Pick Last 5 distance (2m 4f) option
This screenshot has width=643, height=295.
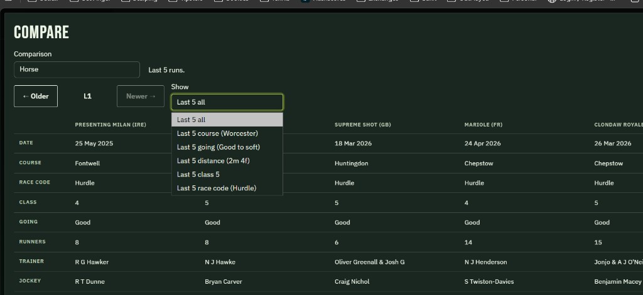227,161
